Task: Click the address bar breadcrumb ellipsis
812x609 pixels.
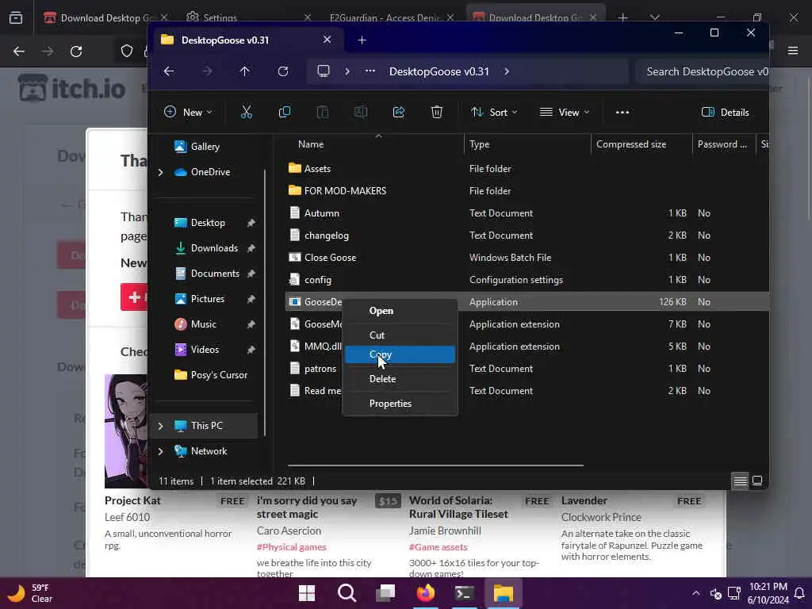Action: (370, 71)
